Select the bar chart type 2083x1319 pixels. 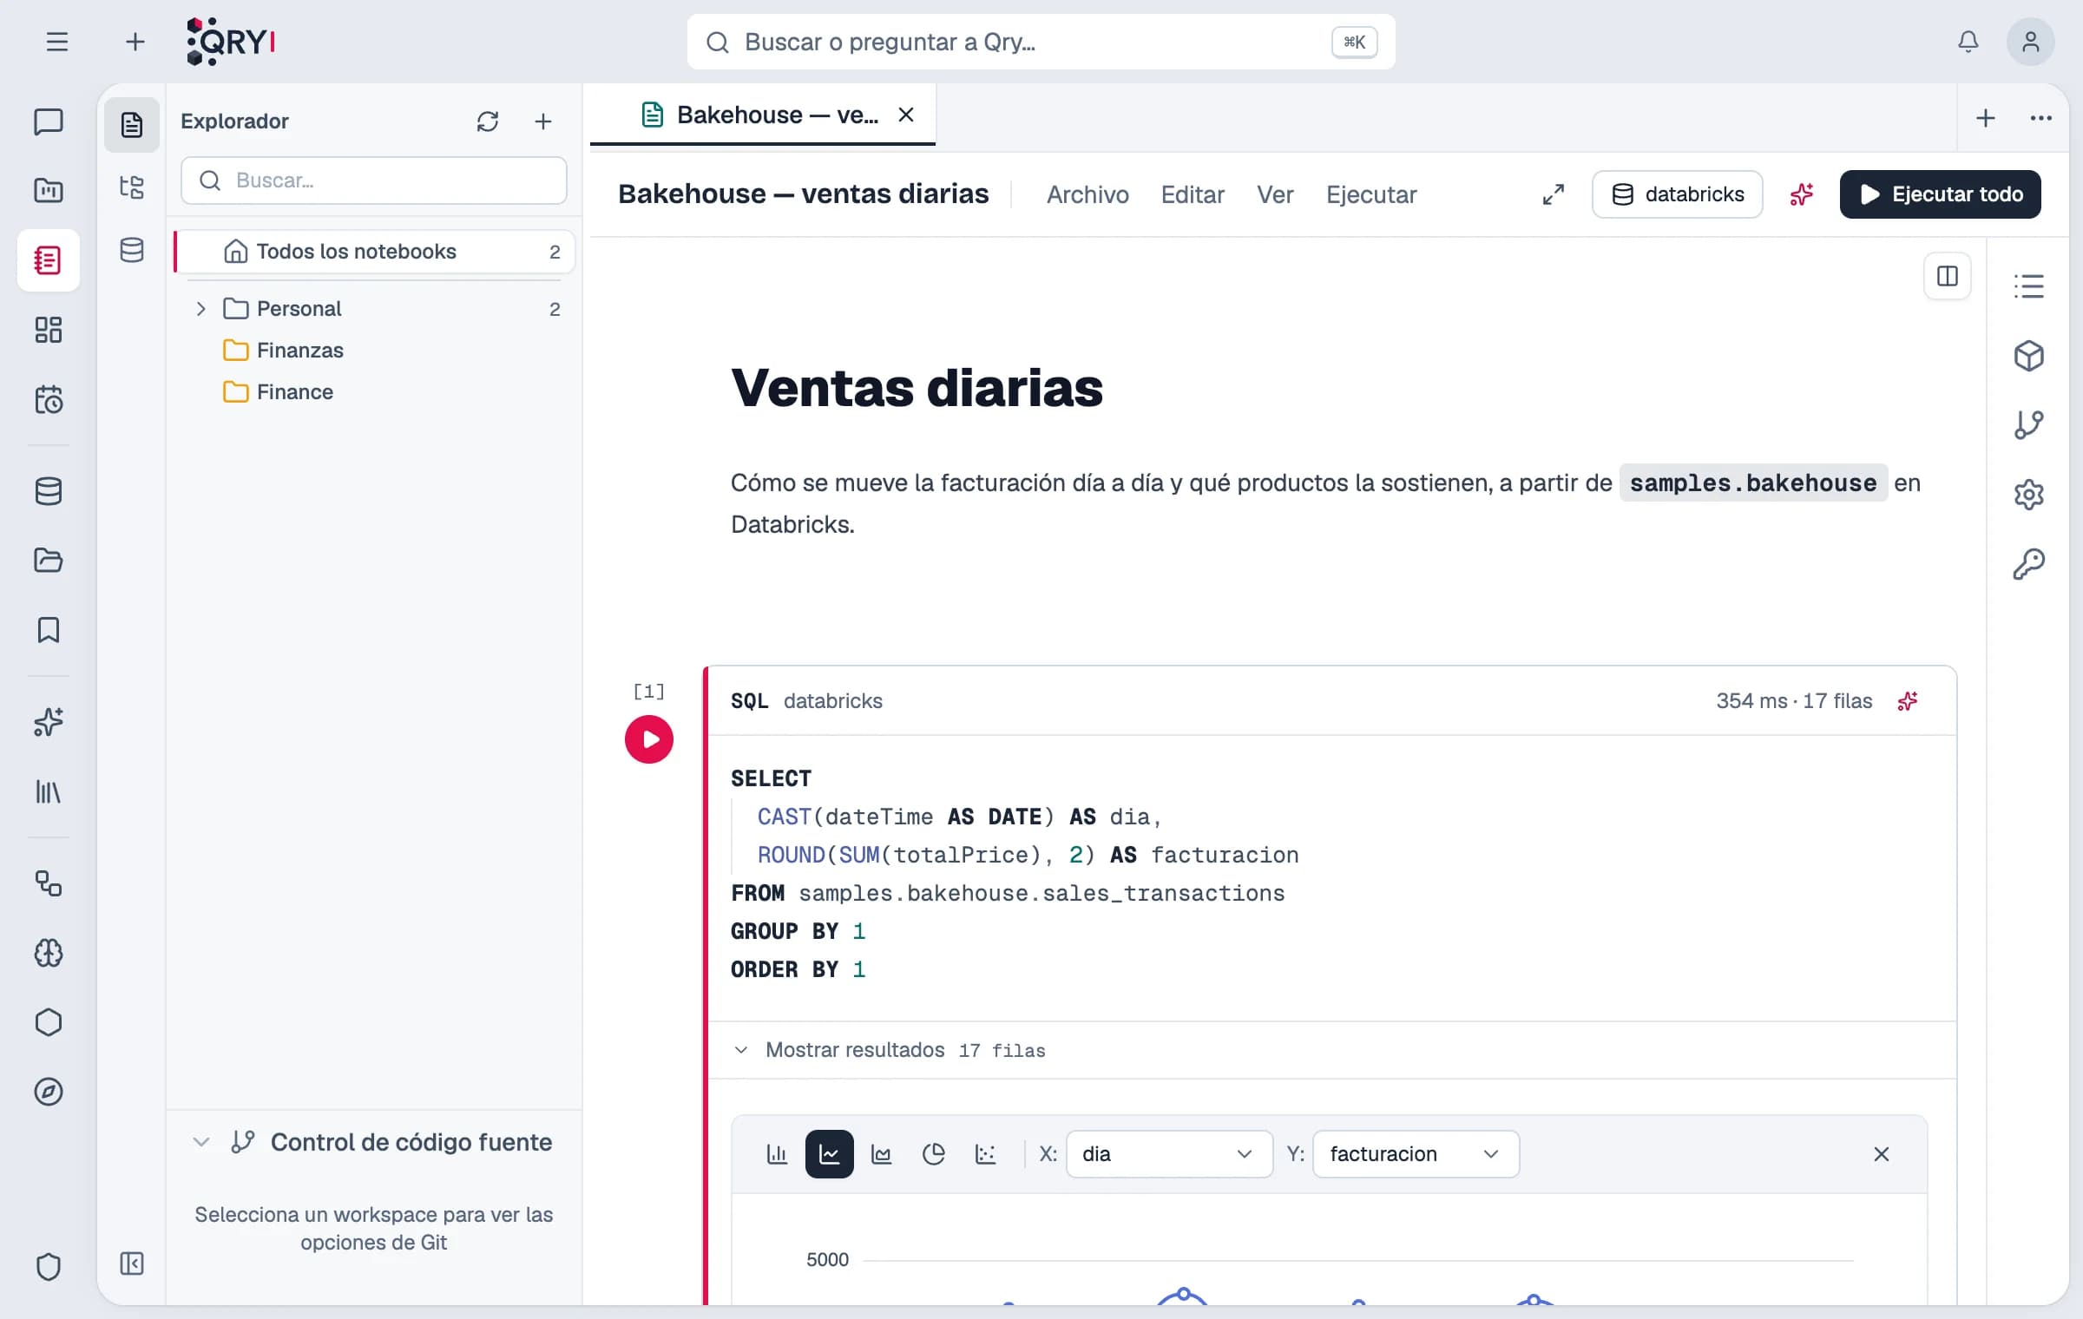tap(777, 1154)
